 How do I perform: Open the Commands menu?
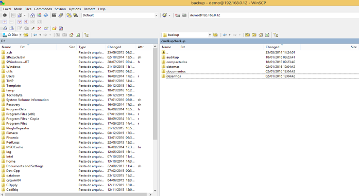pyautogui.click(x=43, y=9)
